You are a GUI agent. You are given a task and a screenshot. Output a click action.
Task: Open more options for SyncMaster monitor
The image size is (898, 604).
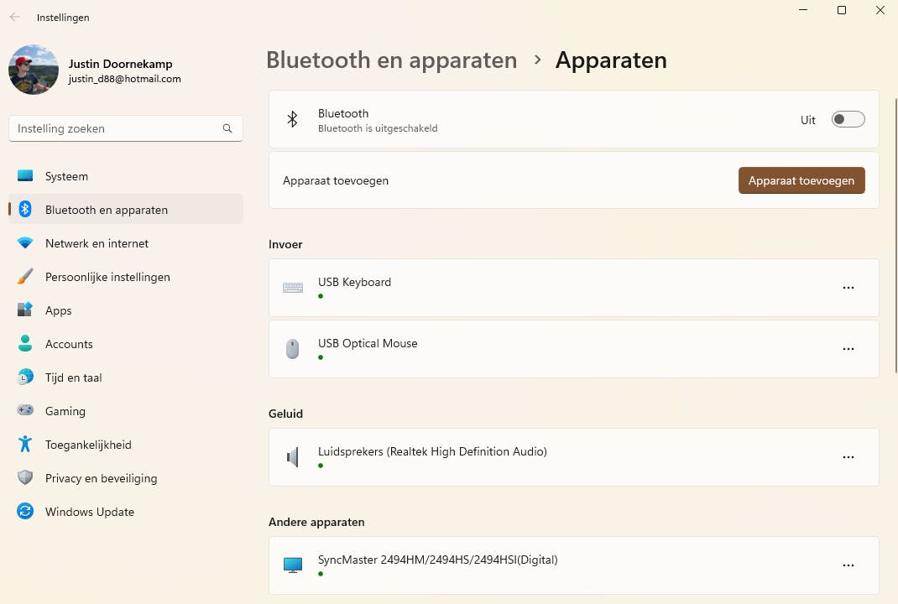click(x=848, y=565)
